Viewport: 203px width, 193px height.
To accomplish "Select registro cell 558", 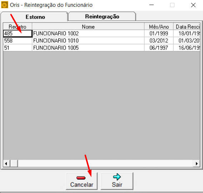I will pos(18,41).
